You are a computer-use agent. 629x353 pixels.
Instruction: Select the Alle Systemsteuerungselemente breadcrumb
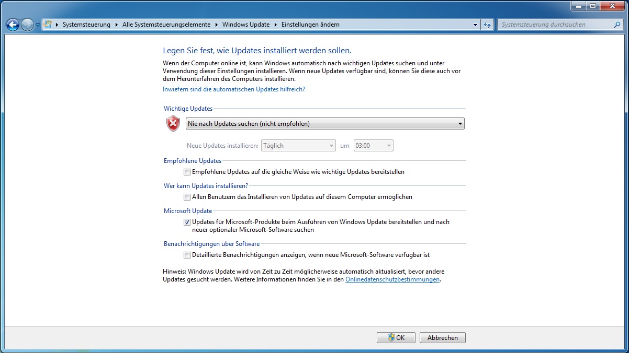coord(166,25)
